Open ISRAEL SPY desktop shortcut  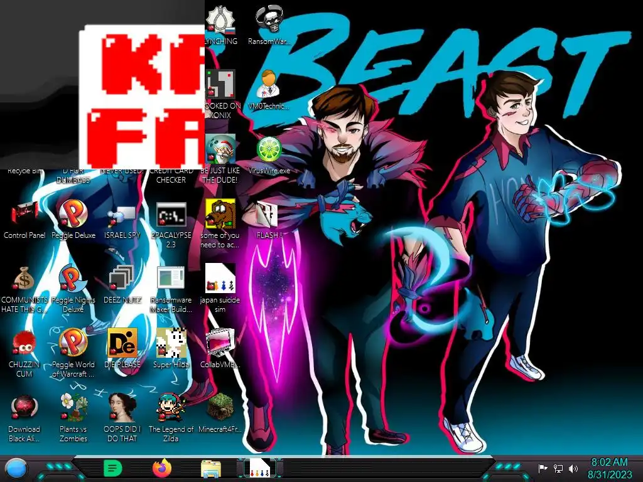click(x=122, y=215)
